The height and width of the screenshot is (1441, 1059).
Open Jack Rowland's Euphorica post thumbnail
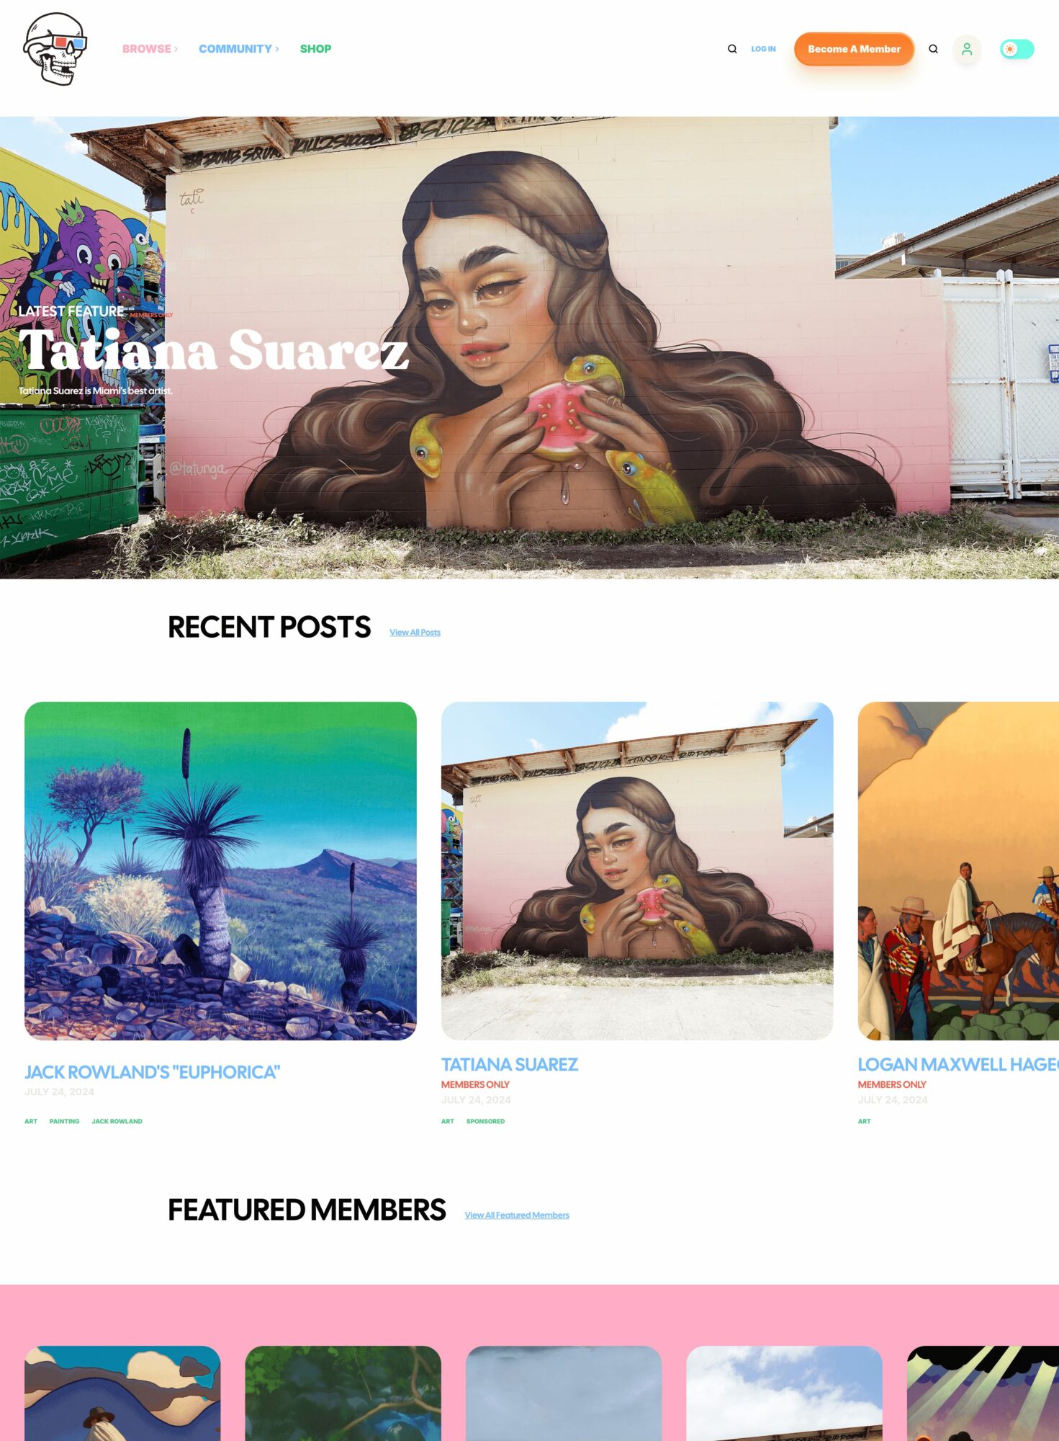(220, 870)
